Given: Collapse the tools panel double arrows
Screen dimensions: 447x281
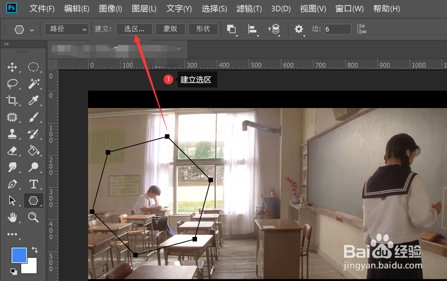Looking at the screenshot, I should tap(6, 44).
